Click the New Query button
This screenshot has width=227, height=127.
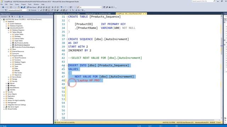[32, 7]
